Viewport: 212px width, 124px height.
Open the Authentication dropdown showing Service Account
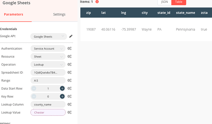coord(48,48)
